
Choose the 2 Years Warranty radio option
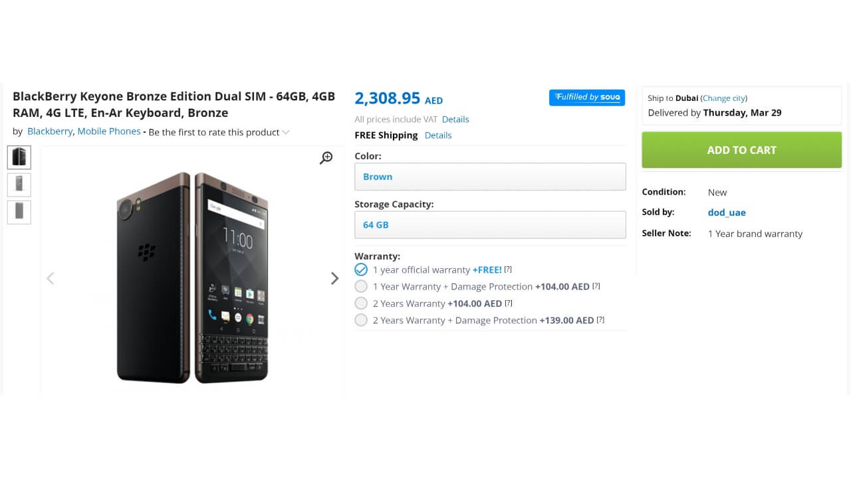[x=361, y=303]
